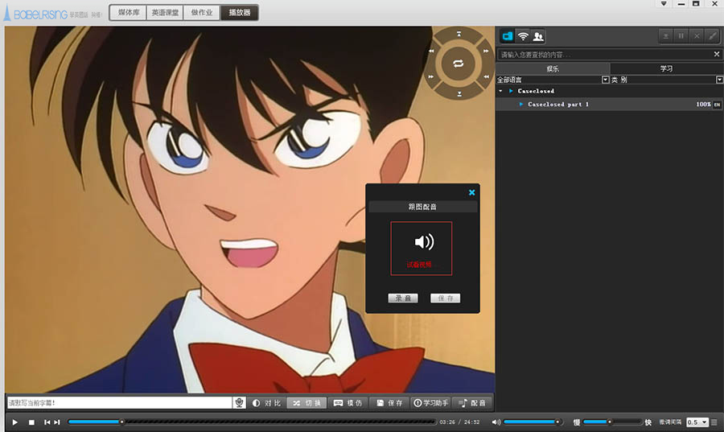Click the upper-right forward arrow on the dial
This screenshot has width=724, height=432.
click(x=486, y=51)
